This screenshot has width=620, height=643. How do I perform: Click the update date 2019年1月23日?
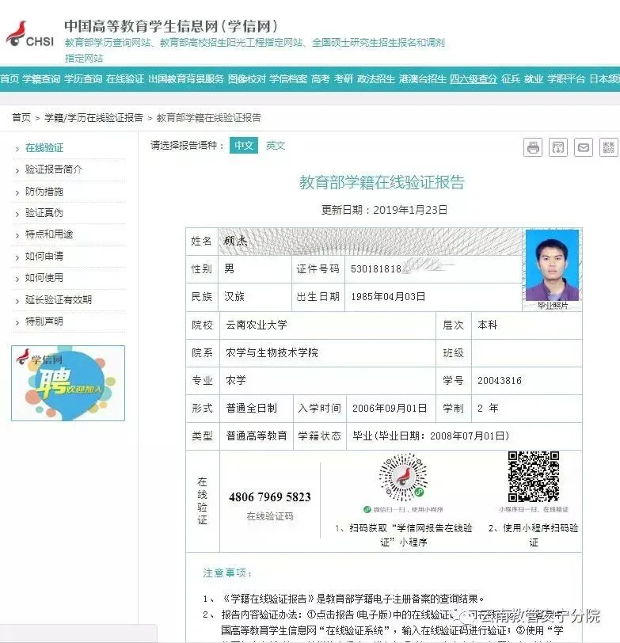coord(410,210)
